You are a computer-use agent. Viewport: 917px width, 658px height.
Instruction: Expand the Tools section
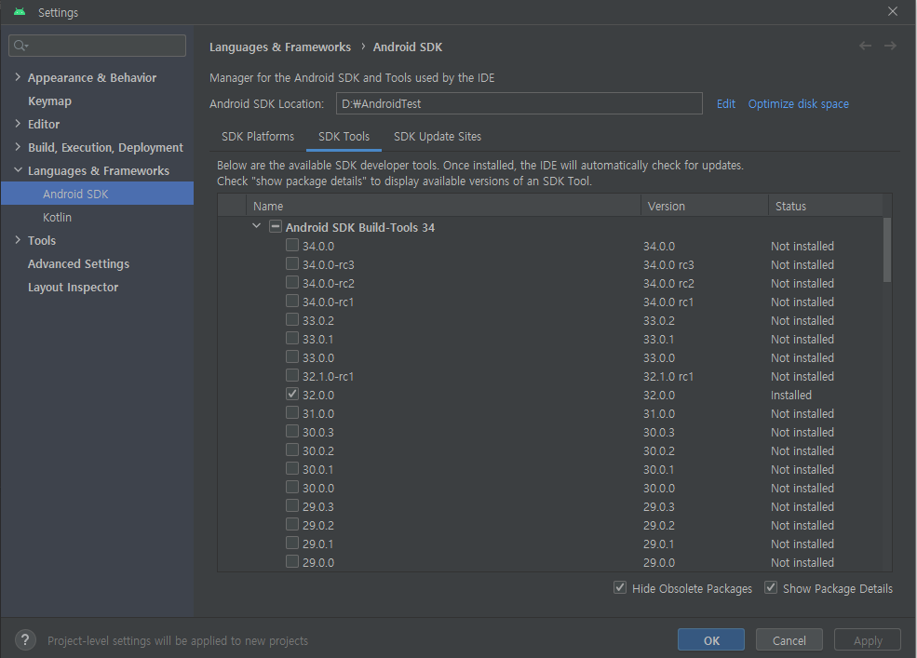tap(18, 240)
